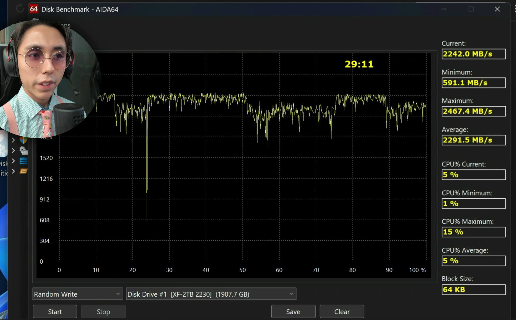Expand the config gear tree node

(x=13, y=151)
